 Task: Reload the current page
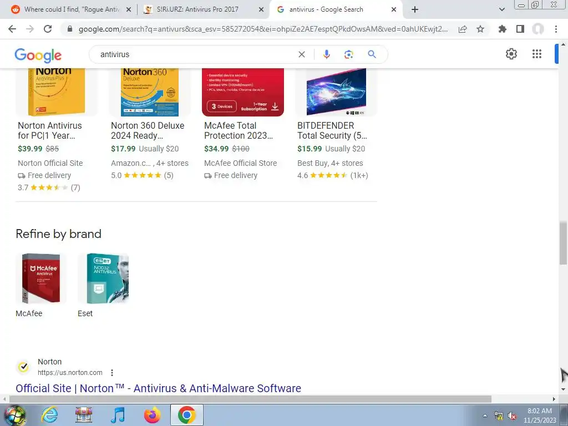[48, 29]
